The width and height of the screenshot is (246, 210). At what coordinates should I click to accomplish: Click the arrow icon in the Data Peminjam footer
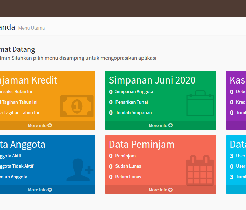[x=170, y=190]
